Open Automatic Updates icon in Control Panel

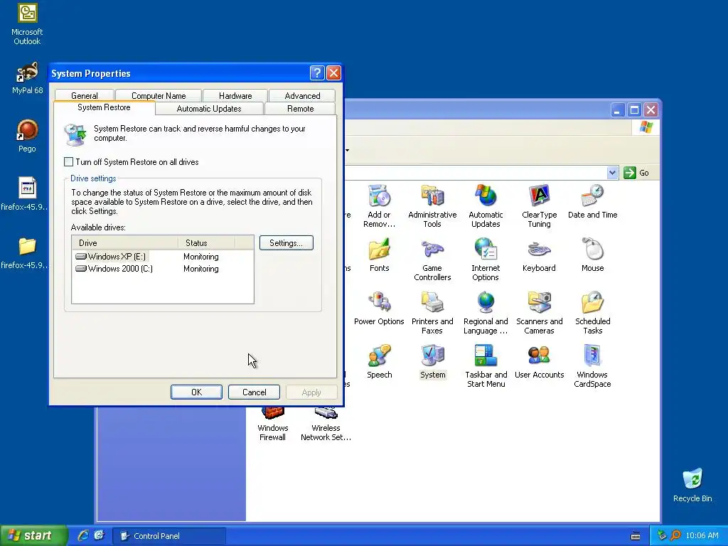pyautogui.click(x=486, y=205)
